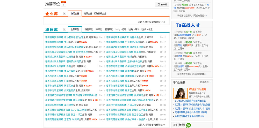
Task: Click the 换一批 refresh button
Action: [x=162, y=4]
